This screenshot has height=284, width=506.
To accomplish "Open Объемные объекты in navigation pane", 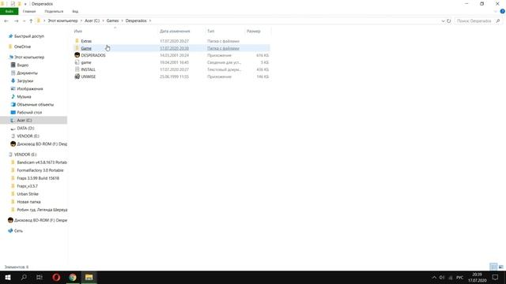I will coord(35,105).
